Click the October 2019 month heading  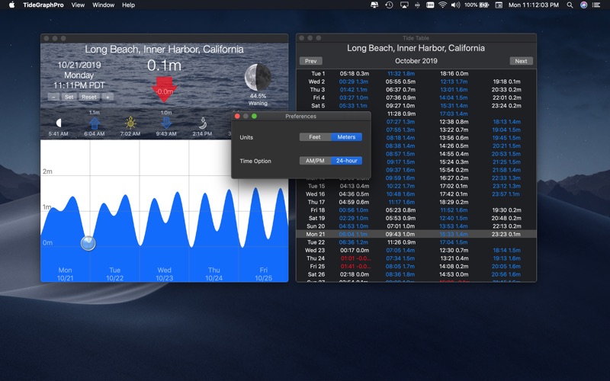tap(416, 61)
